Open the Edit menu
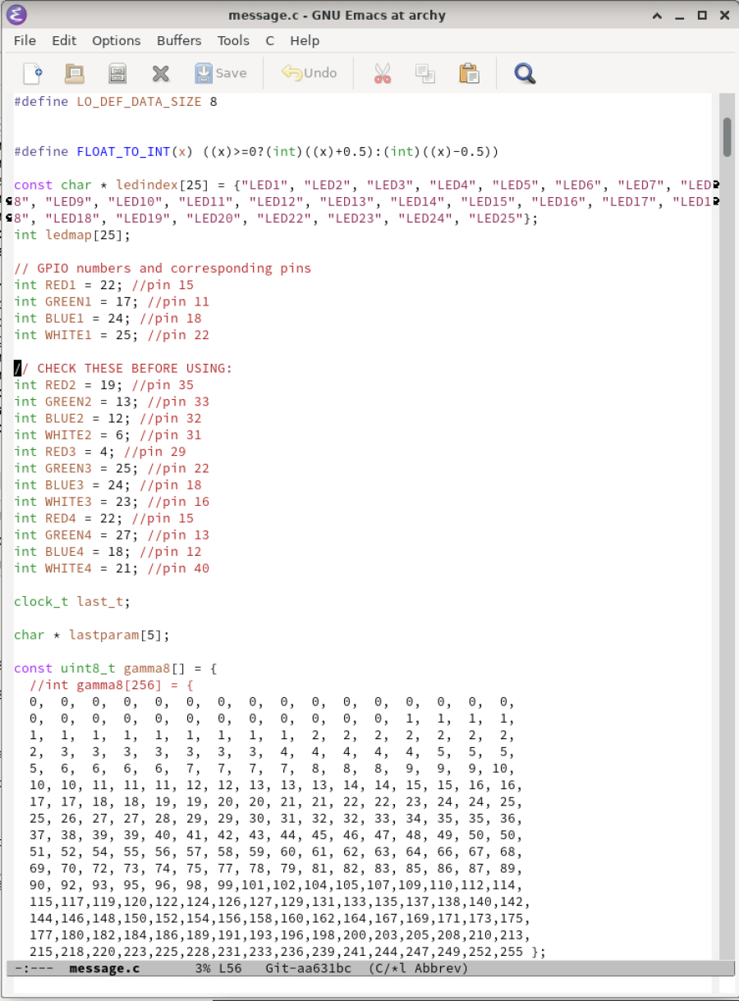This screenshot has height=1001, width=739. pyautogui.click(x=64, y=40)
